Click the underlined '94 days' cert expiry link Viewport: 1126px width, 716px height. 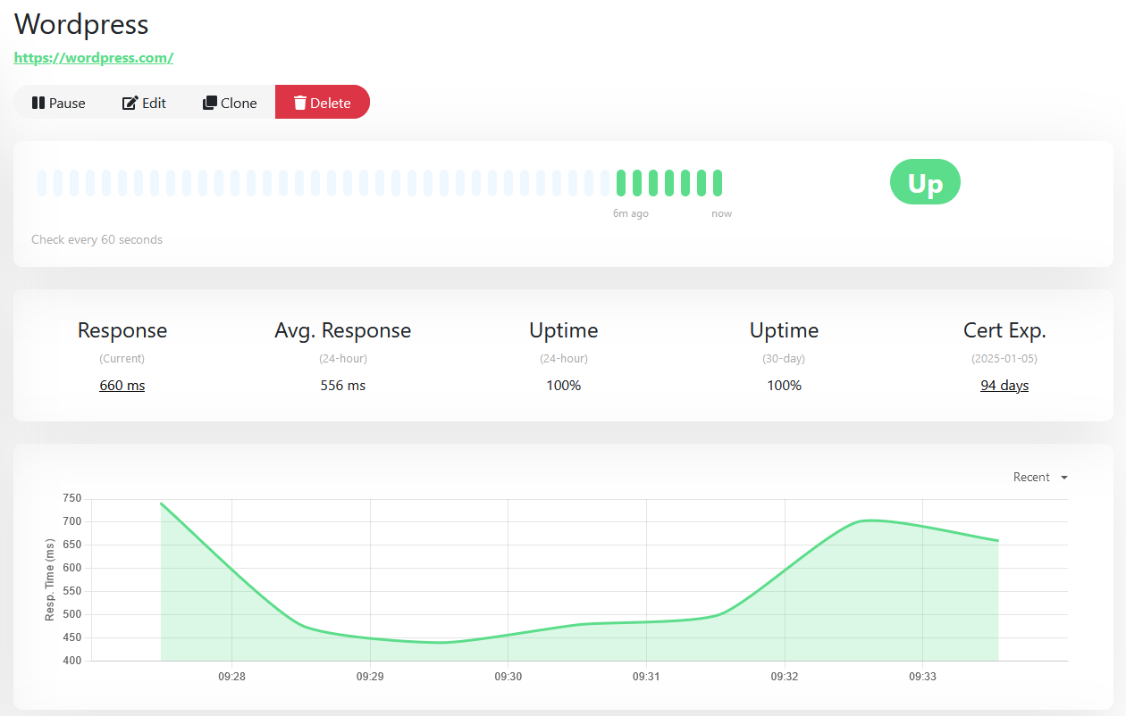(1004, 385)
